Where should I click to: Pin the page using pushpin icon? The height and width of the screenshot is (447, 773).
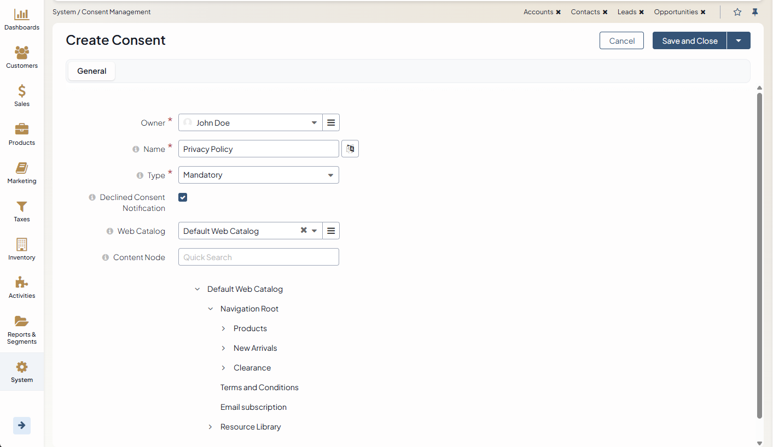(x=755, y=12)
